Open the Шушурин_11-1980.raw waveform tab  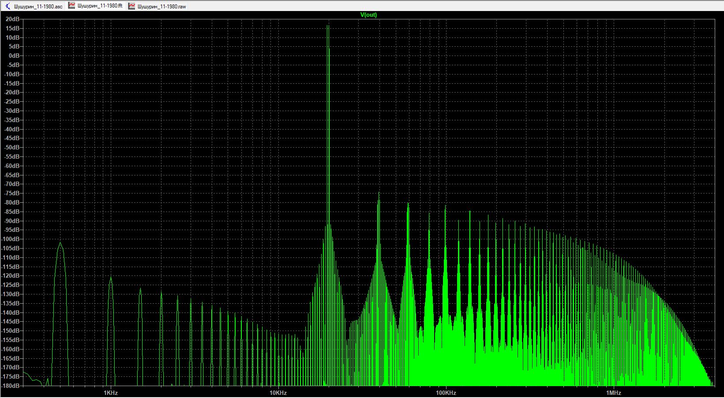[157, 6]
